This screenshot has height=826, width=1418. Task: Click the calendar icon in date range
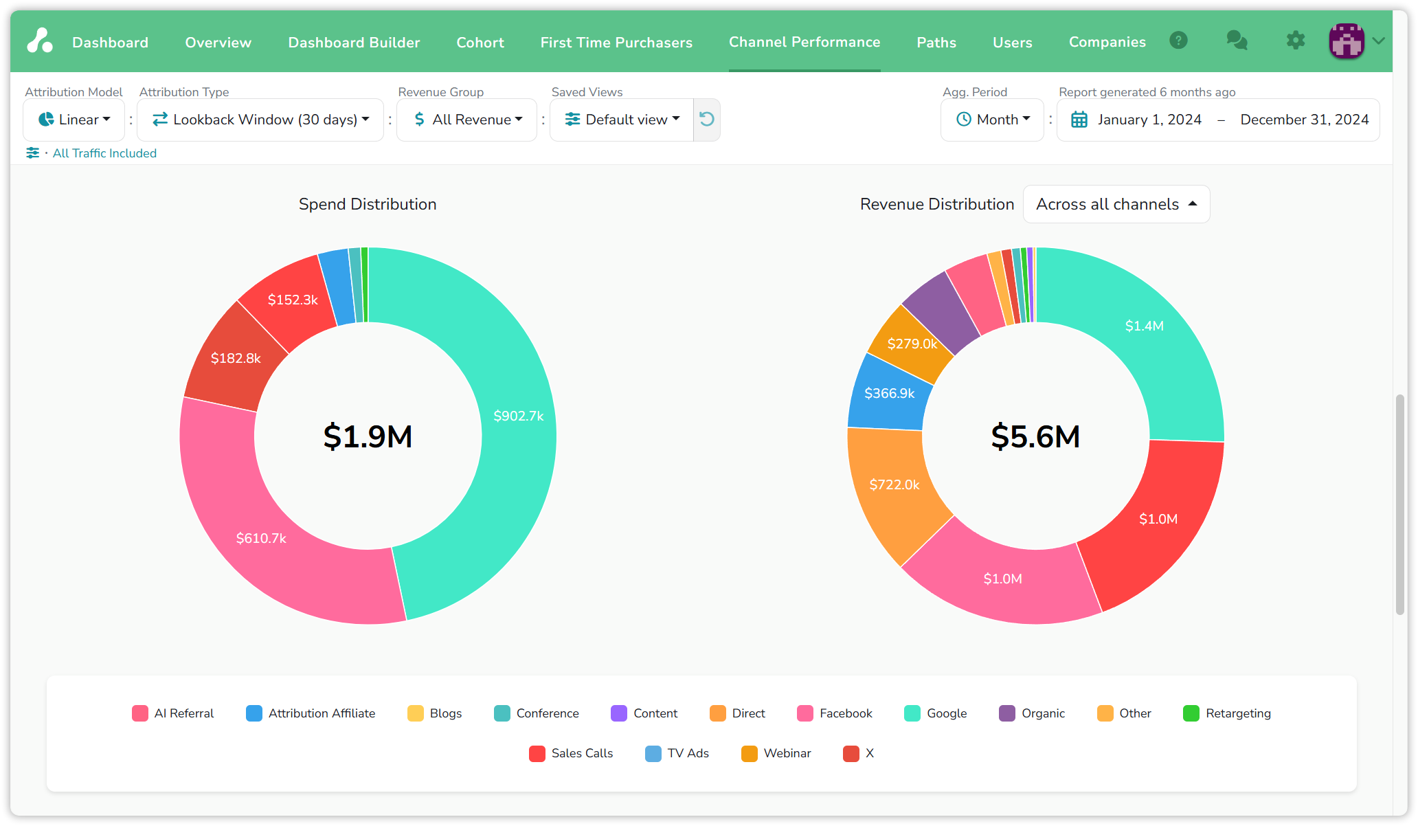tap(1079, 120)
